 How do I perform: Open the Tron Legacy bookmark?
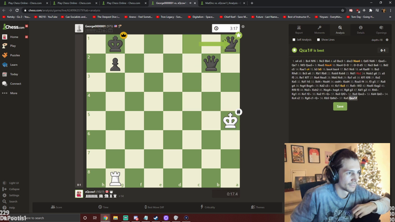tap(168, 17)
